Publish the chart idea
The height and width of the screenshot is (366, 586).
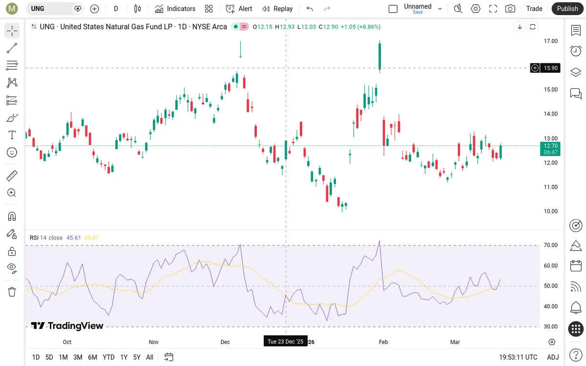click(x=567, y=8)
